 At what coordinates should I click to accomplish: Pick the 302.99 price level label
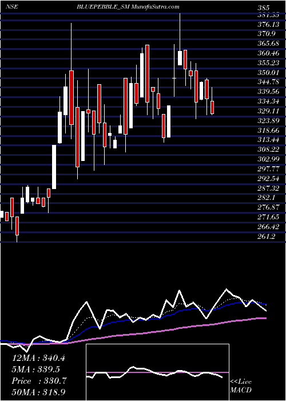click(267, 159)
